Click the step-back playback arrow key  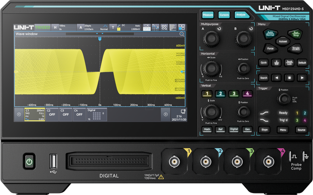276,78
